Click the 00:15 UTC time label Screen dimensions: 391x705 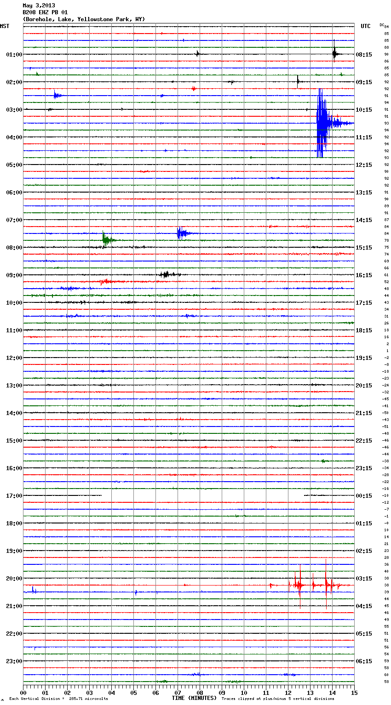(364, 495)
